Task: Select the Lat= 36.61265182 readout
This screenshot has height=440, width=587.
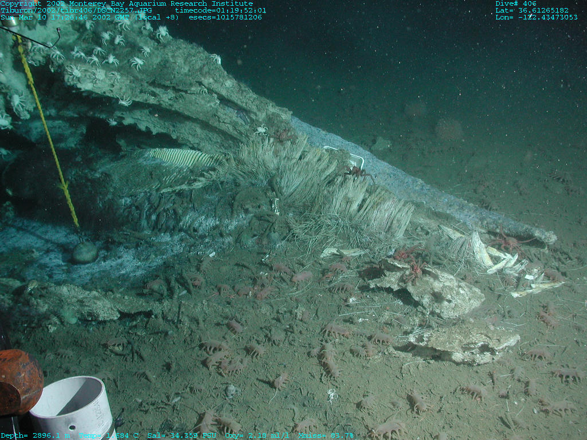Action: point(532,10)
